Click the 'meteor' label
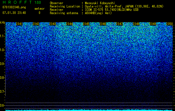 pyautogui.click(x=40, y=9)
